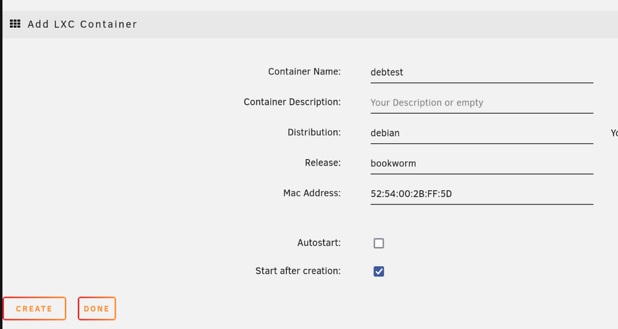Click the grid icon beside Add LXC Container
The width and height of the screenshot is (618, 329).
15,24
